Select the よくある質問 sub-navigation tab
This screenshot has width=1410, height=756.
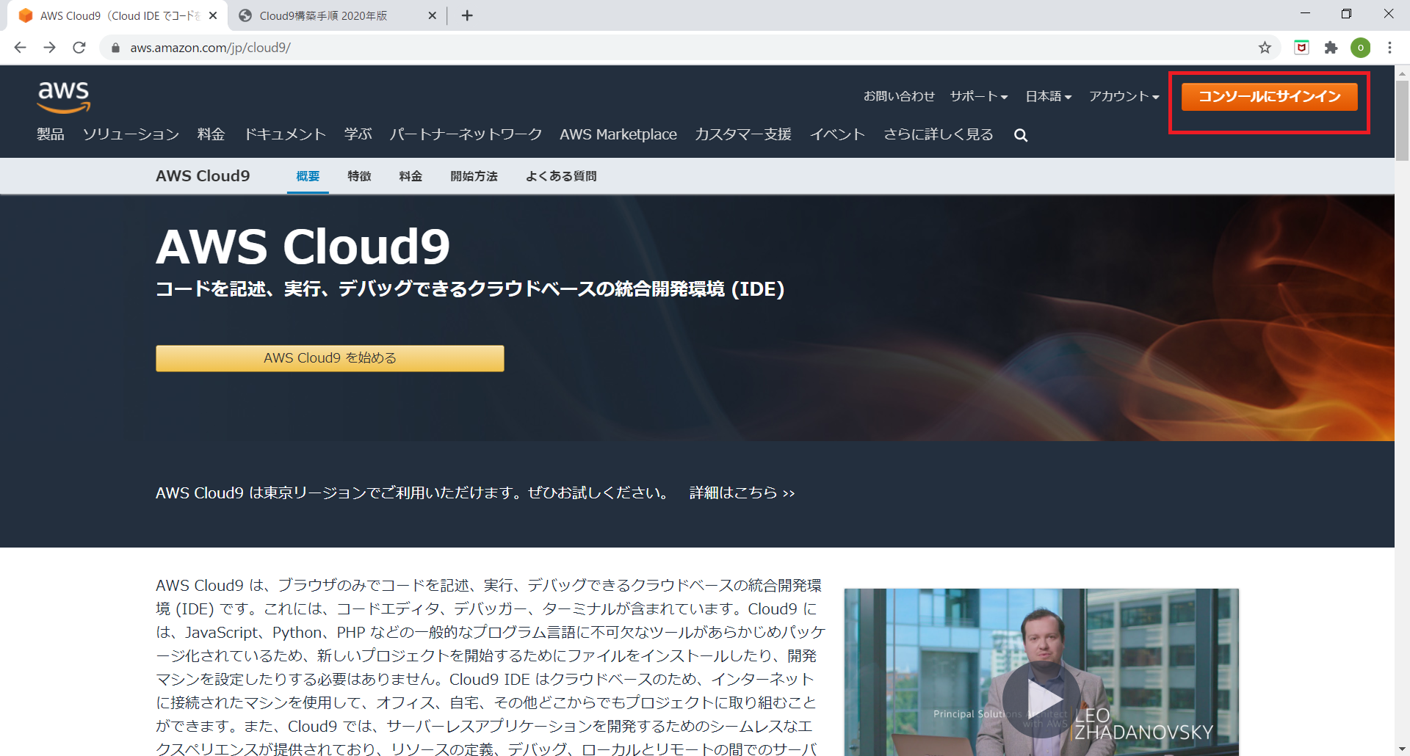pyautogui.click(x=561, y=176)
